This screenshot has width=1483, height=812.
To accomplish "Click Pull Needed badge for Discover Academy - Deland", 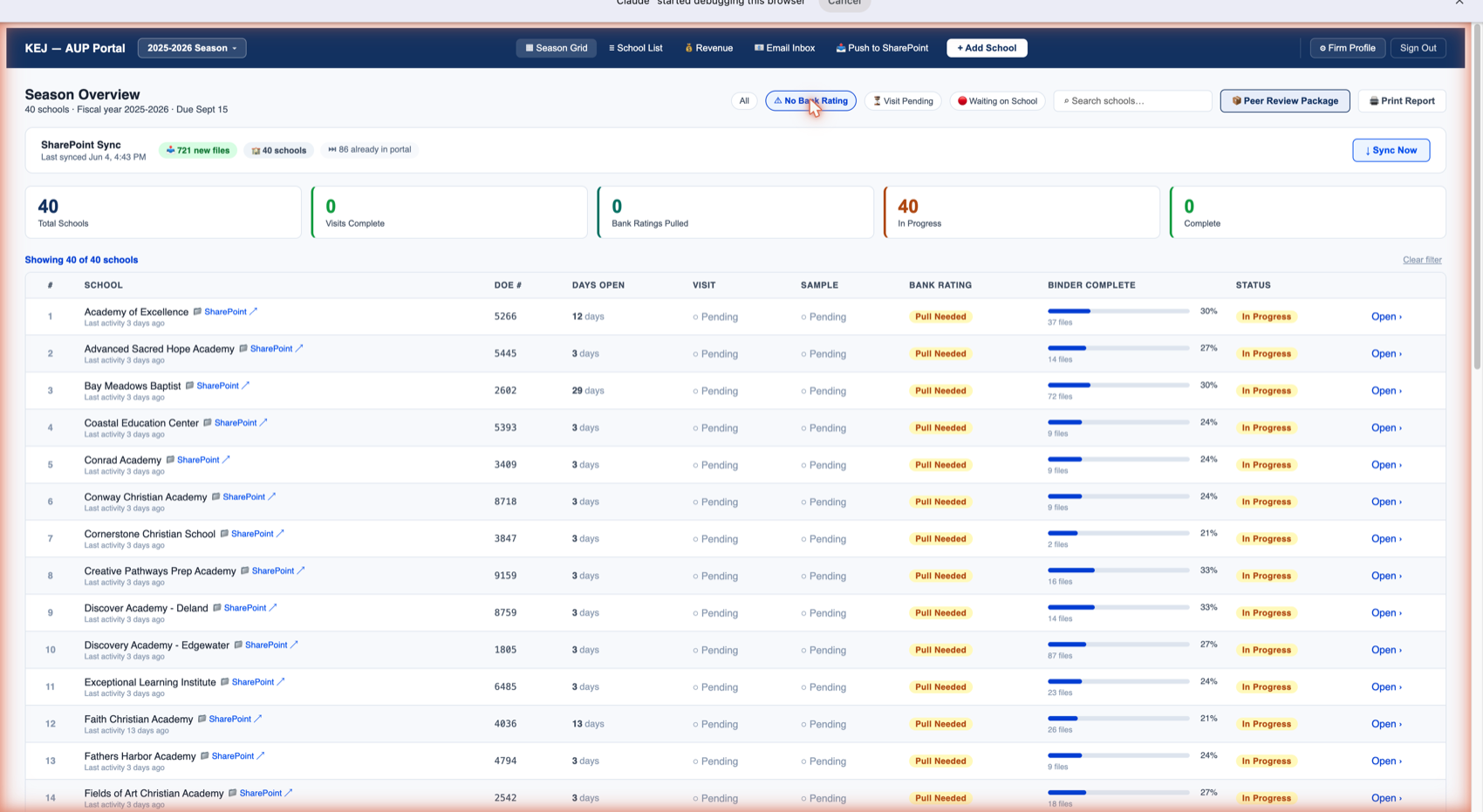I will [x=940, y=613].
